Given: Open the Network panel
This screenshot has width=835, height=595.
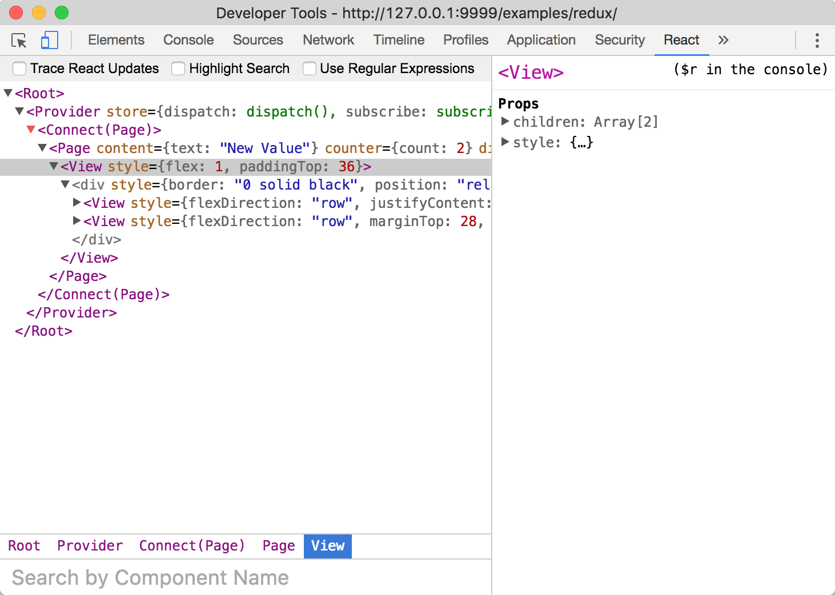Looking at the screenshot, I should pos(328,40).
